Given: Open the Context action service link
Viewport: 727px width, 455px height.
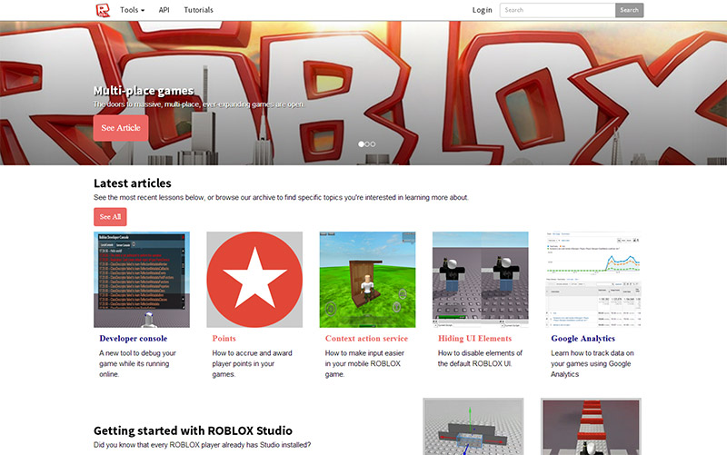Looking at the screenshot, I should pos(366,339).
